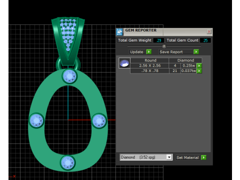The width and height of the screenshot is (240, 180).
Task: Click the Diamond column header
Action: [x=185, y=60]
